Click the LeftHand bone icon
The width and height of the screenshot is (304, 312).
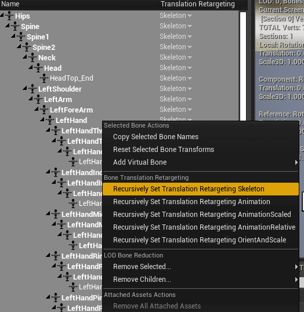pos(50,120)
